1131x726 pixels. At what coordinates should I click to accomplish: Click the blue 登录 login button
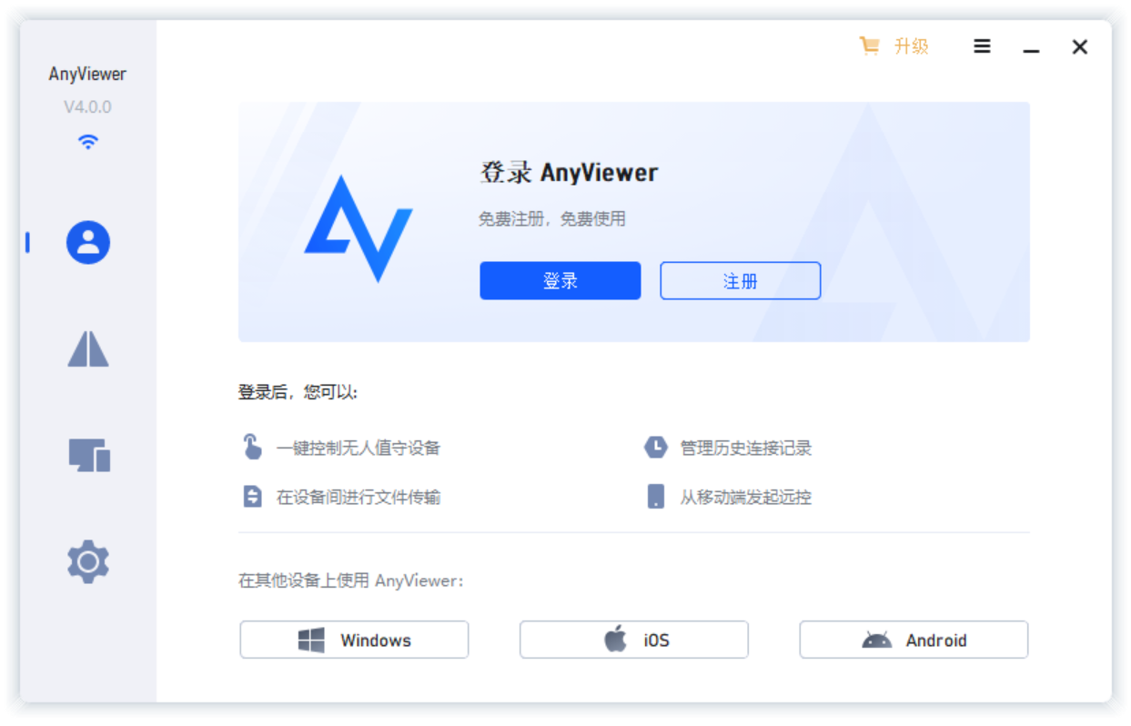pyautogui.click(x=560, y=281)
